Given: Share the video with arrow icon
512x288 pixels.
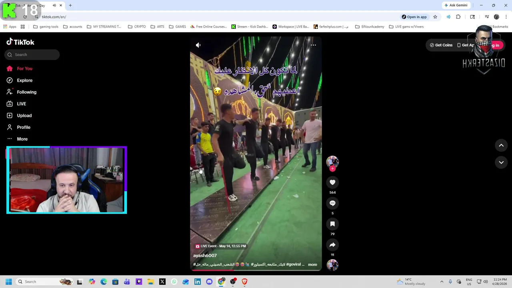Looking at the screenshot, I should (332, 245).
